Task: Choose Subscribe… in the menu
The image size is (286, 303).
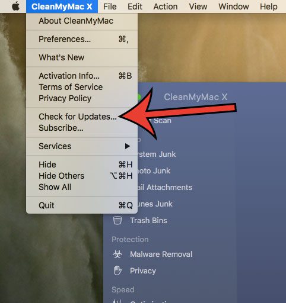Action: [82, 128]
